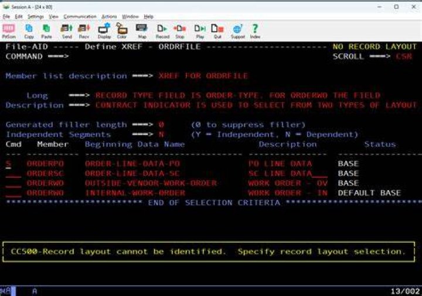Open the Edit menu

(x=19, y=16)
